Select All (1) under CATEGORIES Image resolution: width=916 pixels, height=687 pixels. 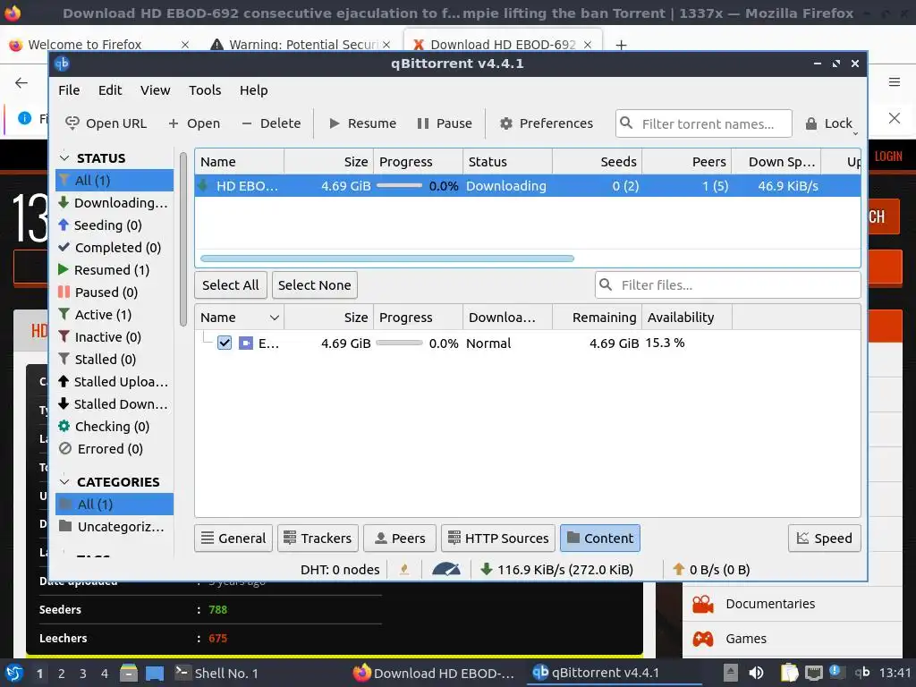(x=114, y=504)
